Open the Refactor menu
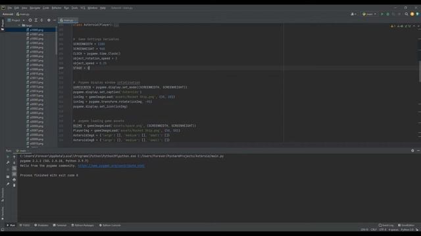The image size is (421, 236). point(57,8)
